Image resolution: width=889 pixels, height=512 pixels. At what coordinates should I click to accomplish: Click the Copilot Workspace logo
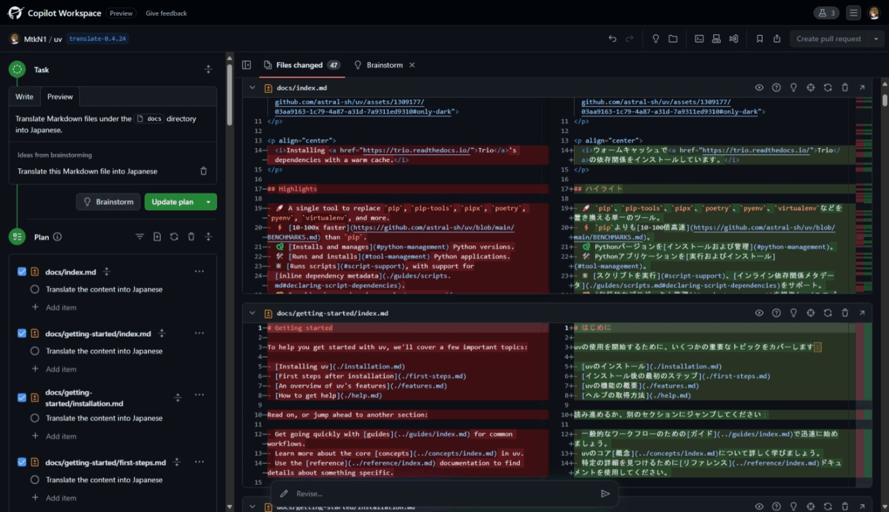click(15, 13)
